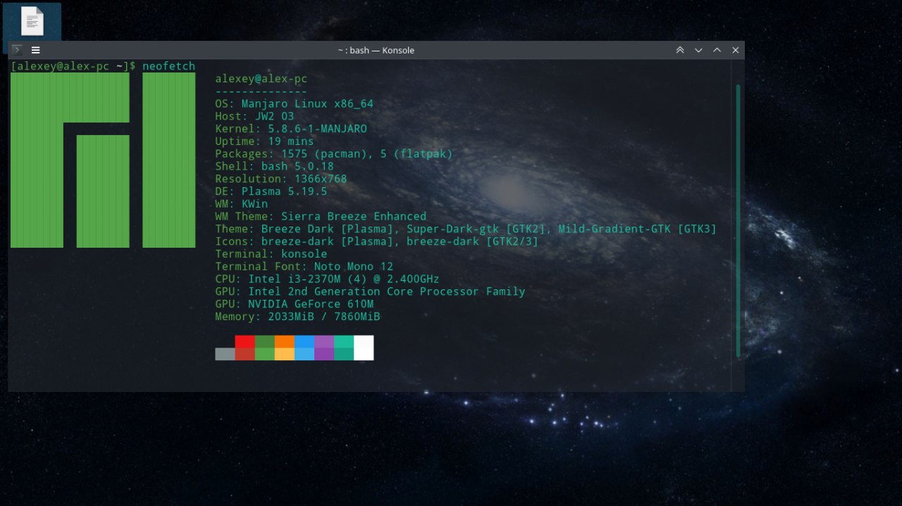Click the 'Icons: breeze-dark [Plasma]' line

pyautogui.click(x=377, y=241)
